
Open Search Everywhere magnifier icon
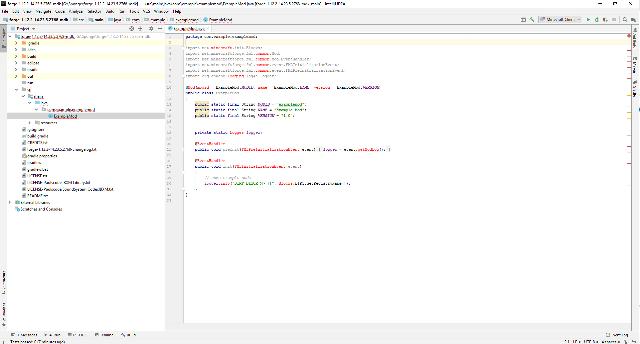point(625,20)
